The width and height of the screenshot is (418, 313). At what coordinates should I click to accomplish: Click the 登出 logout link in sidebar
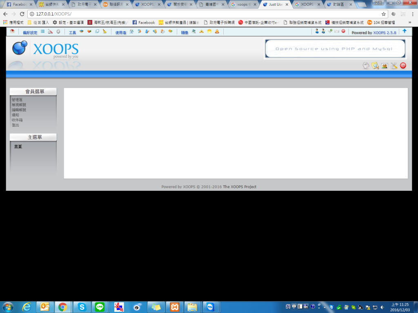pyautogui.click(x=16, y=125)
